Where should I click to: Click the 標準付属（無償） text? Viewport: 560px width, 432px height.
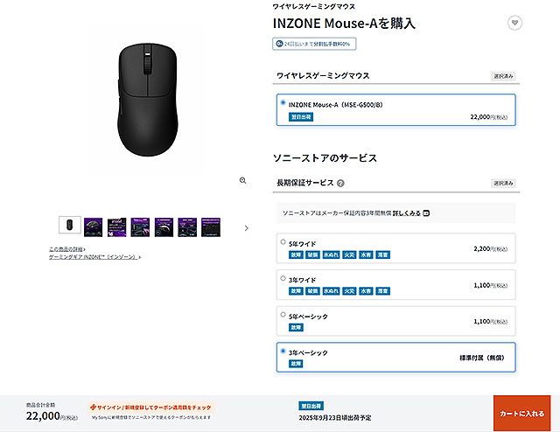tap(482, 358)
